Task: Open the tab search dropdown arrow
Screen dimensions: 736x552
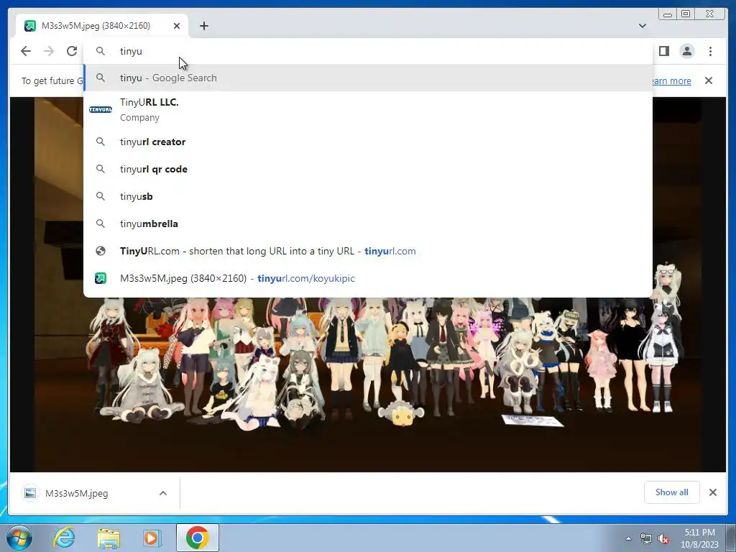Action: click(x=642, y=26)
